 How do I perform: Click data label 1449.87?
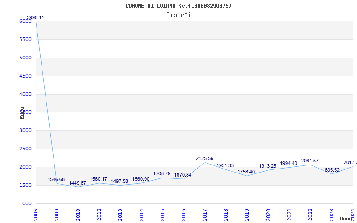(77, 183)
